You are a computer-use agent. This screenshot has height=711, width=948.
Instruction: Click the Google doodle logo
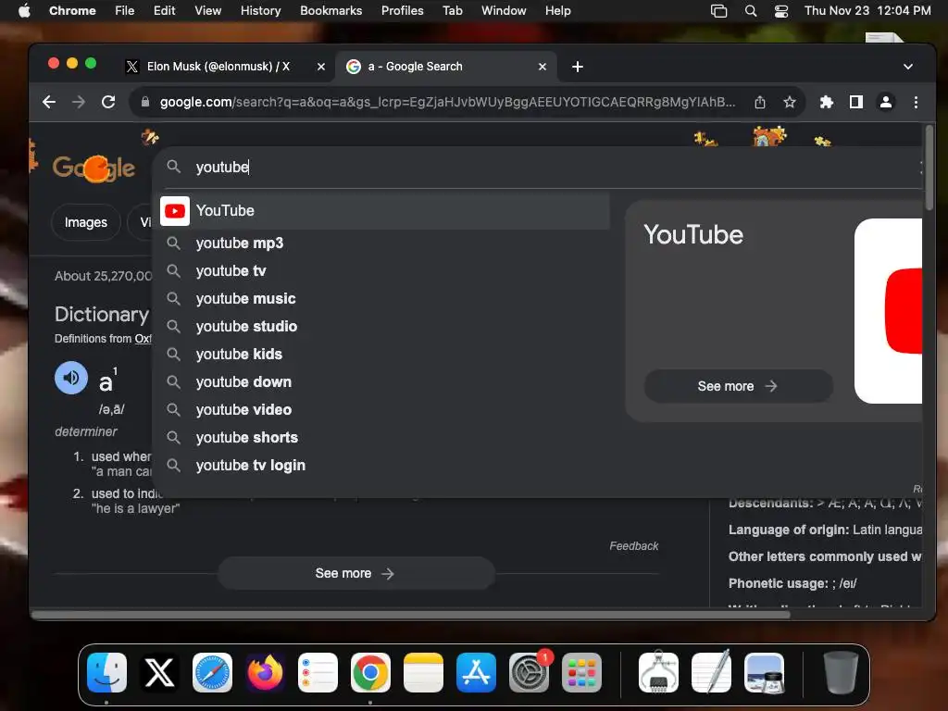coord(94,168)
